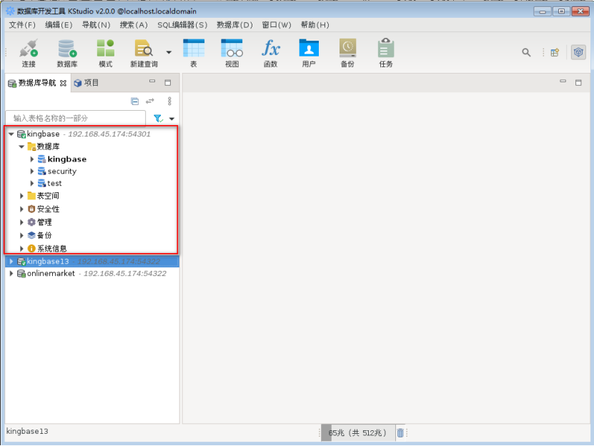The width and height of the screenshot is (594, 446).
Task: Collapse the 数据库 folder node
Action: (21, 147)
